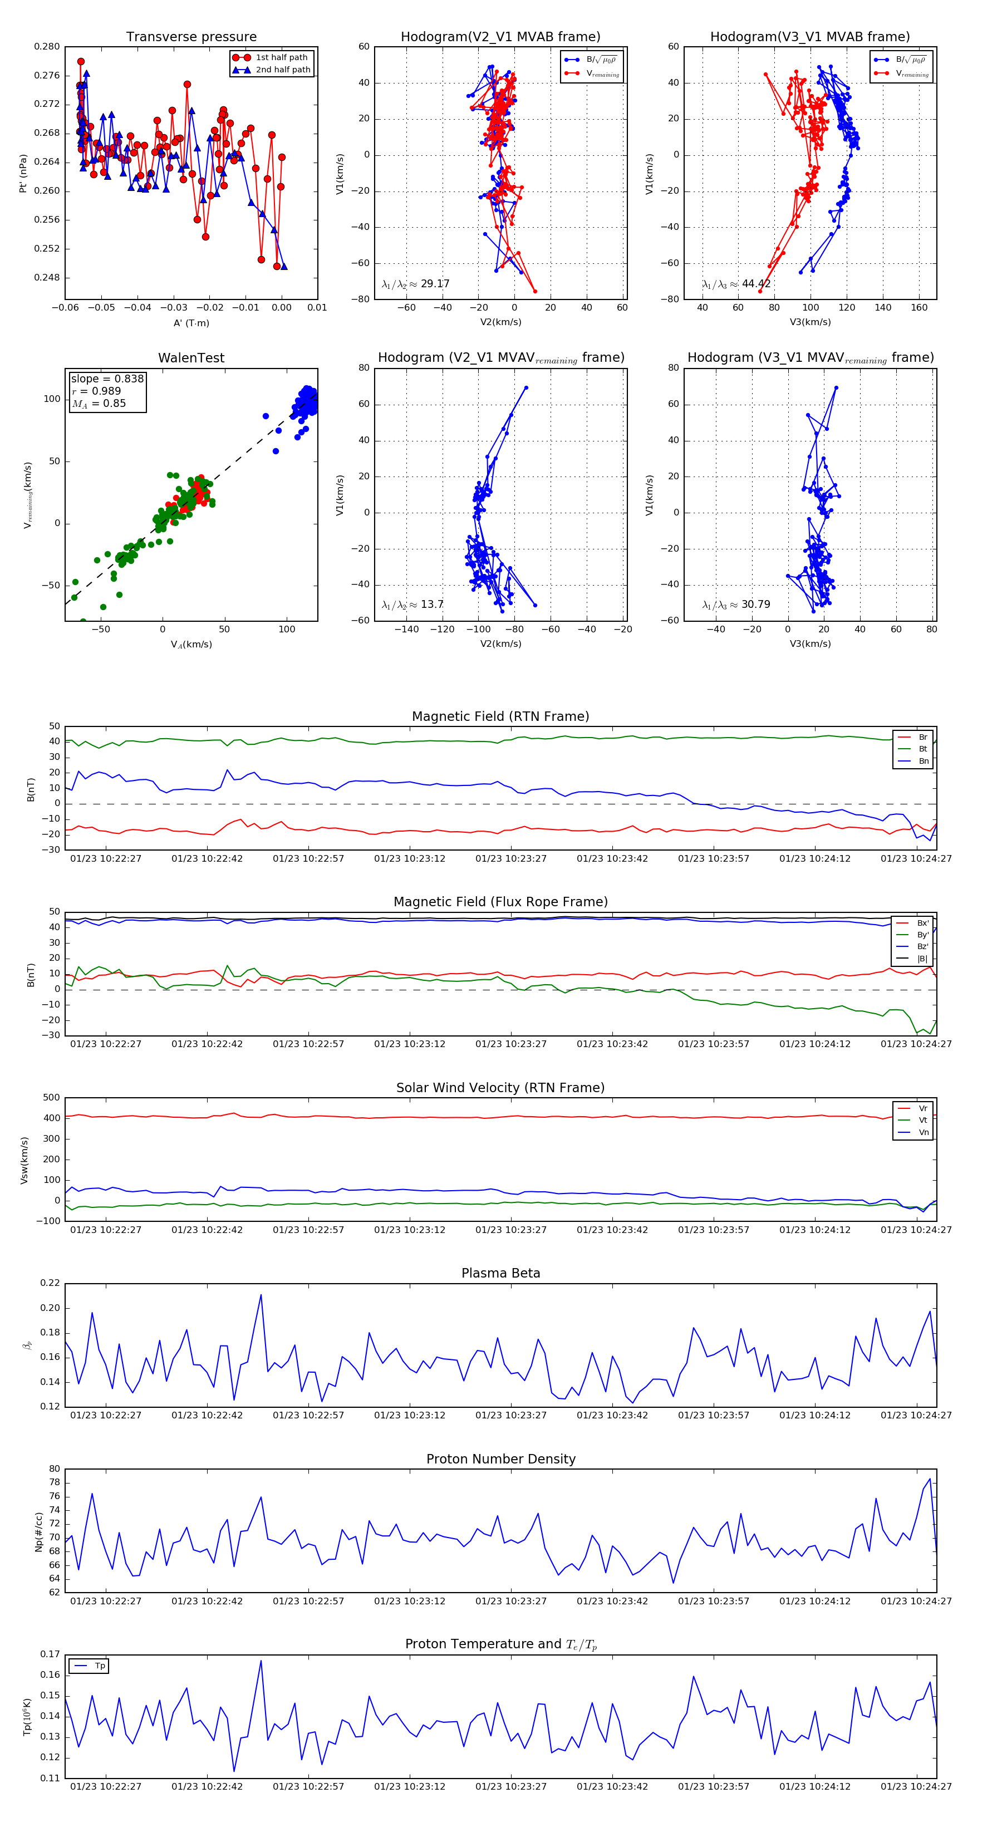The height and width of the screenshot is (1837, 1002).
Task: Select the "|B|" legend entry
Action: point(913,959)
